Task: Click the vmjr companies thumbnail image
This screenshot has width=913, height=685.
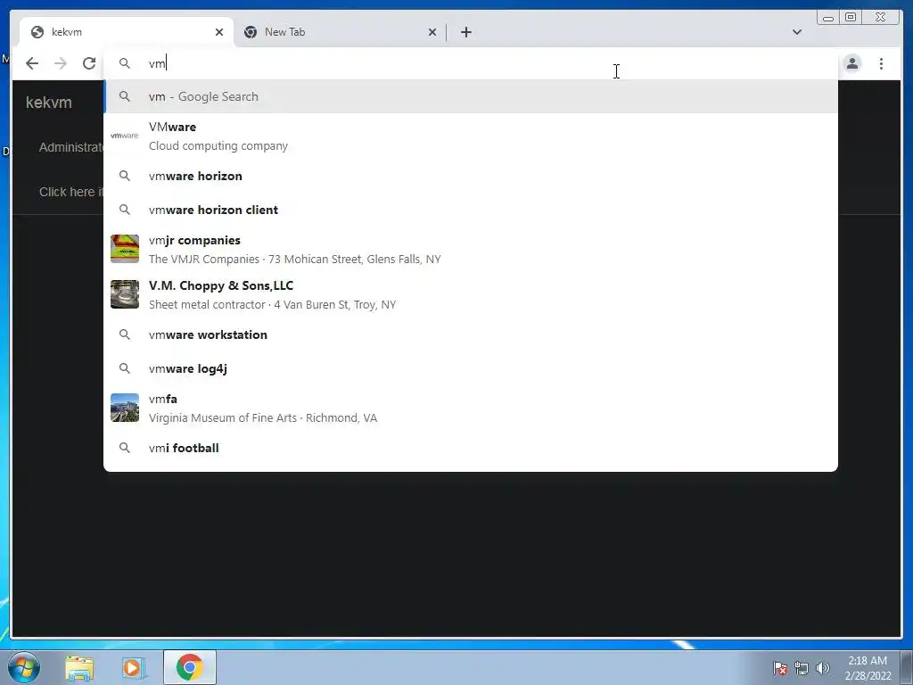Action: point(125,249)
